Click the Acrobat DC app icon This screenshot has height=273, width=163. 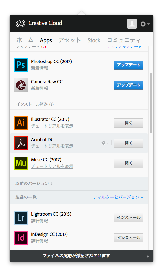[x=21, y=143]
